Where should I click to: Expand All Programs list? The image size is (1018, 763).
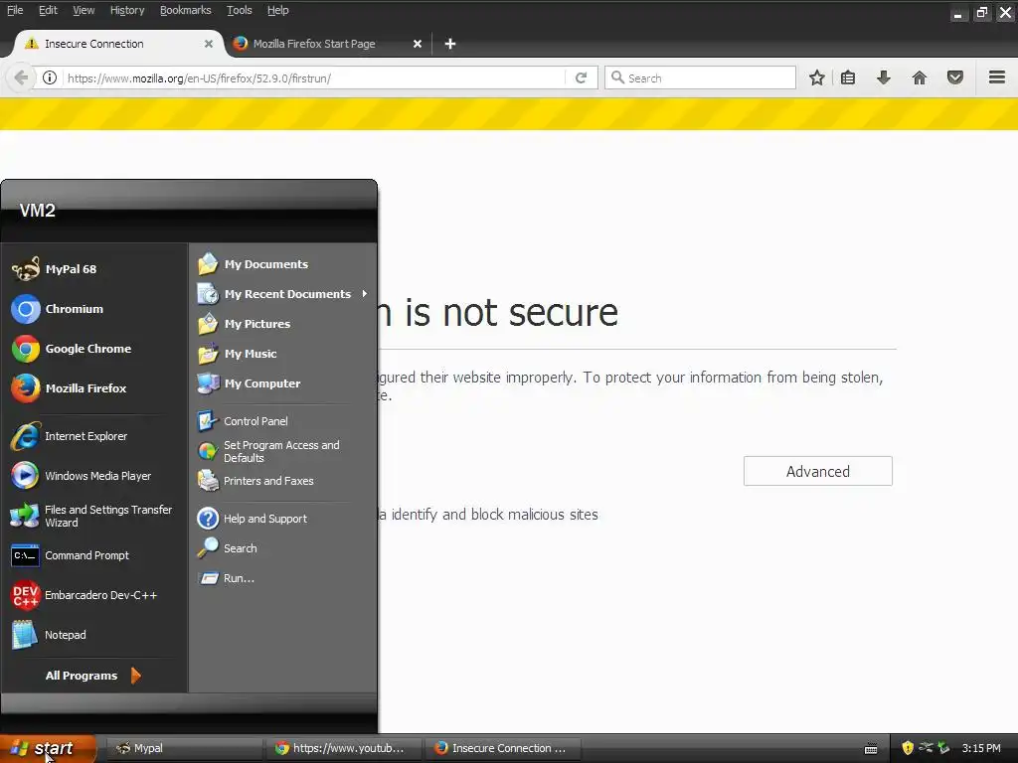coord(92,676)
